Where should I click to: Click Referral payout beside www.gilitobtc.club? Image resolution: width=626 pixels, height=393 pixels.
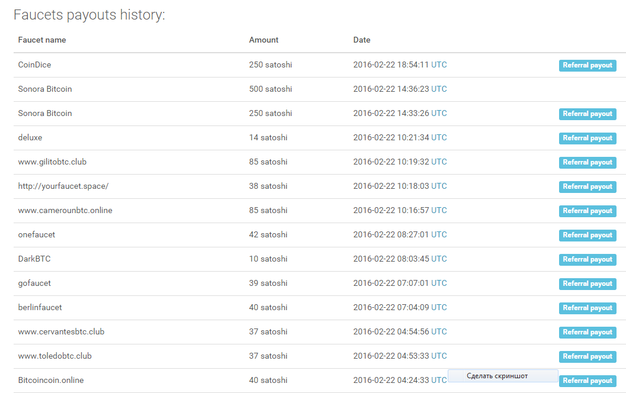588,162
